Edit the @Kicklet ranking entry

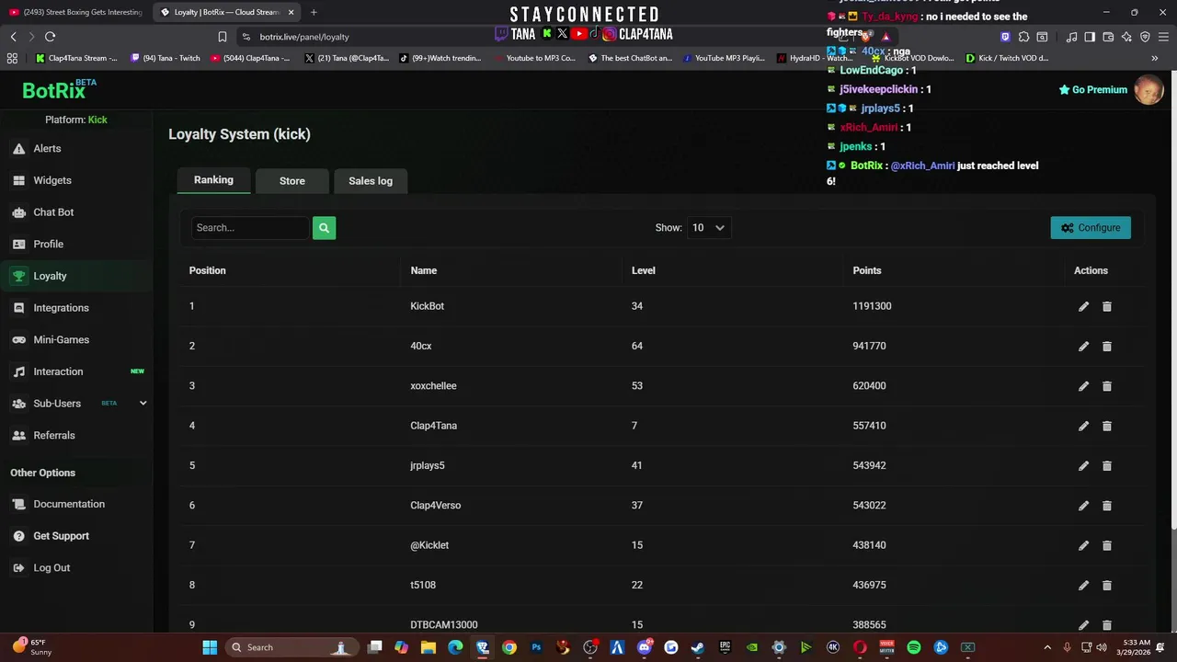coord(1083,545)
